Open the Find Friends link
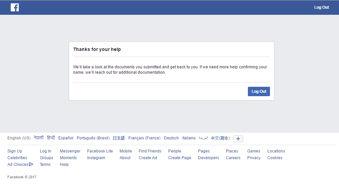339x186 pixels. pyautogui.click(x=150, y=151)
